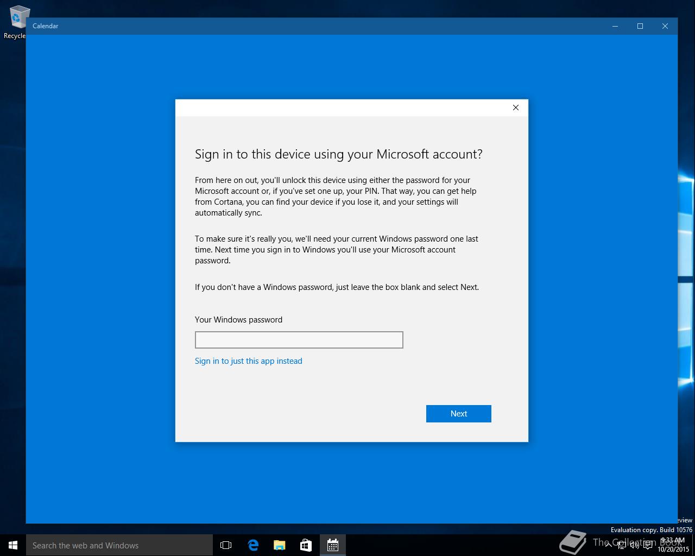This screenshot has height=556, width=695.
Task: Choose Sign in to just this app instead
Action: (249, 361)
